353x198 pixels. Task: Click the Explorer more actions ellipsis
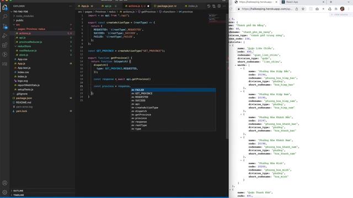pos(71,6)
